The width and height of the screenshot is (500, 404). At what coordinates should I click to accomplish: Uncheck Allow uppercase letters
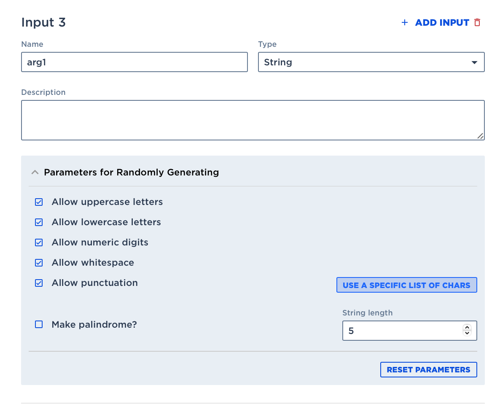pos(39,202)
